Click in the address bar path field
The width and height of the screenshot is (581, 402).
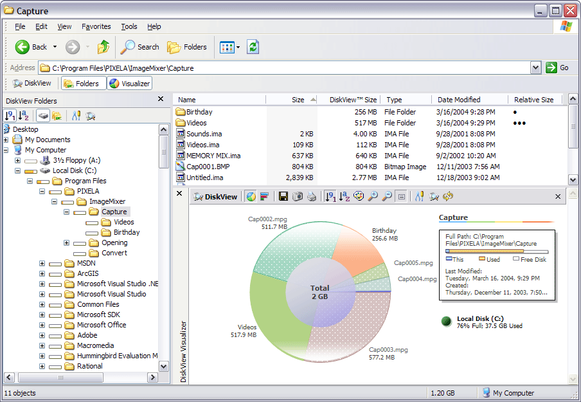point(285,68)
